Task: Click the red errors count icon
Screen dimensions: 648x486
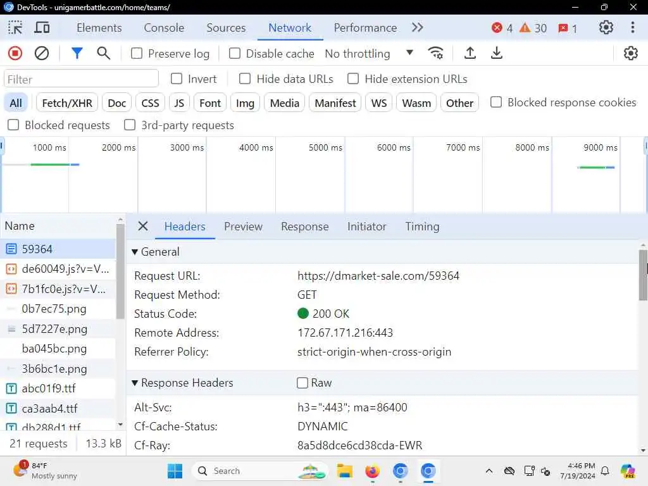Action: click(x=497, y=28)
